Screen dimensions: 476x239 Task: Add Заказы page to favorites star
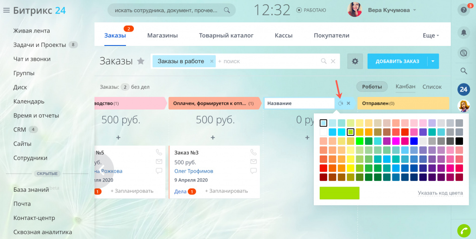pyautogui.click(x=140, y=61)
